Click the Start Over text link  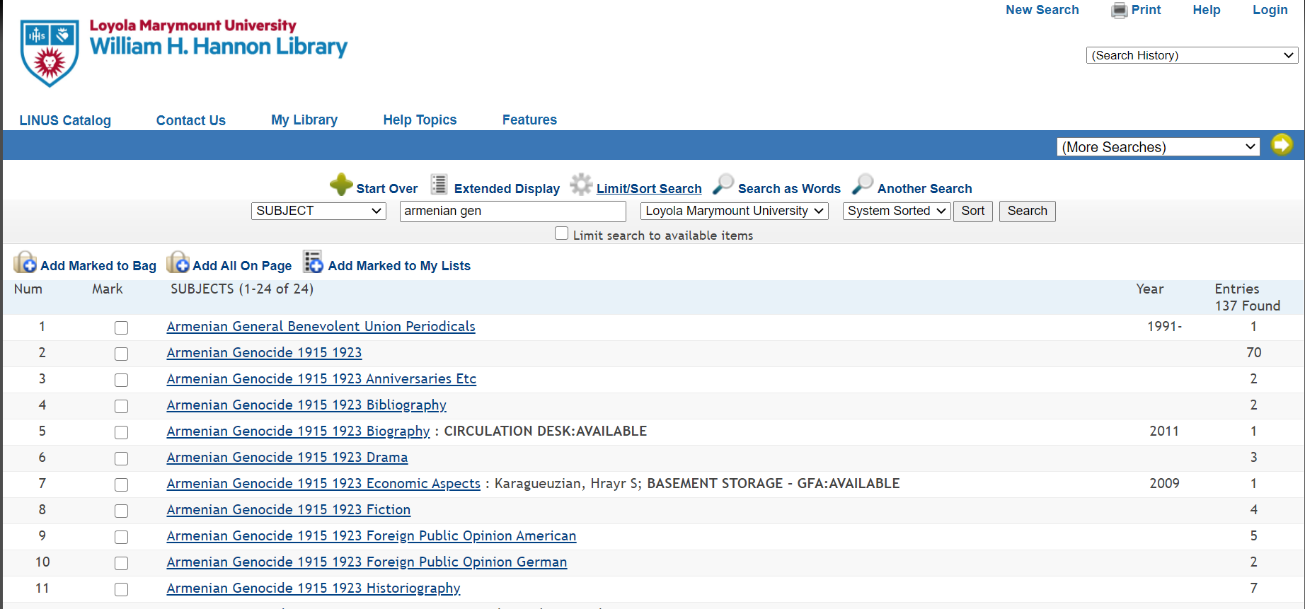click(387, 189)
